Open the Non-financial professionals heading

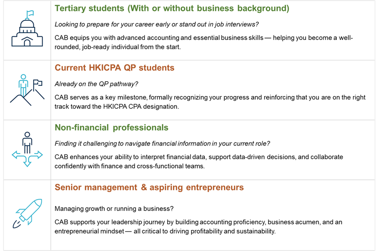(x=111, y=127)
